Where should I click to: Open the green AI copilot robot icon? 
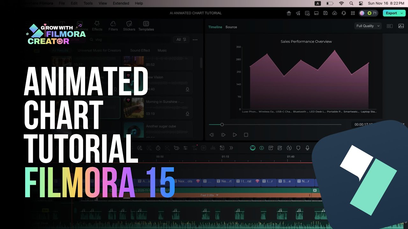click(x=252, y=148)
